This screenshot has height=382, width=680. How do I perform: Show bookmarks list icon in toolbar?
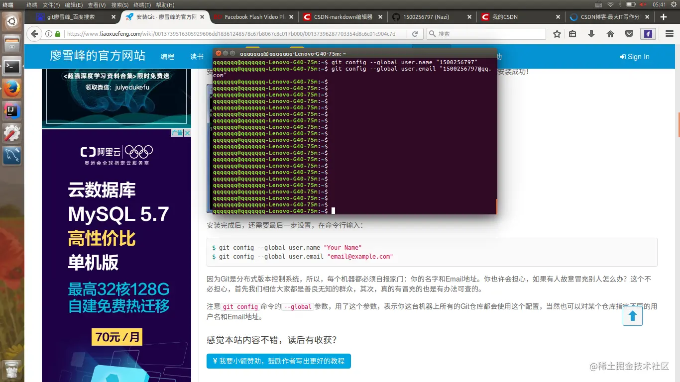[572, 34]
